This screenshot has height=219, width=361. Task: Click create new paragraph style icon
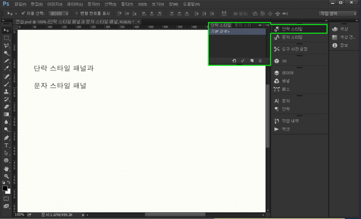click(x=251, y=61)
